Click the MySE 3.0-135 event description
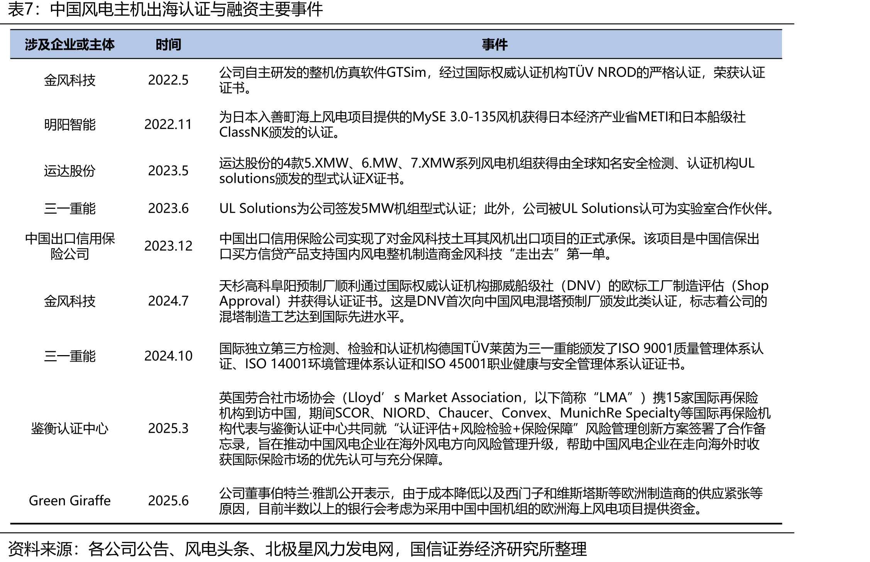This screenshot has width=870, height=562. [x=482, y=124]
